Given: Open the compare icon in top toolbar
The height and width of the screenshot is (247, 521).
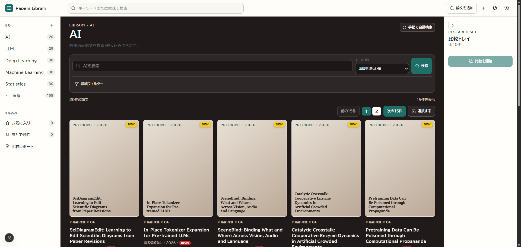Looking at the screenshot, I should tap(495, 8).
